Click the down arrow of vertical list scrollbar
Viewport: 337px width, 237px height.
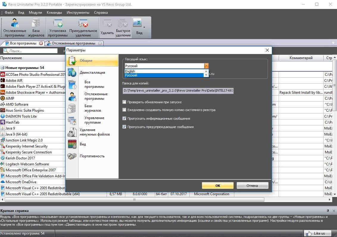tap(335, 194)
